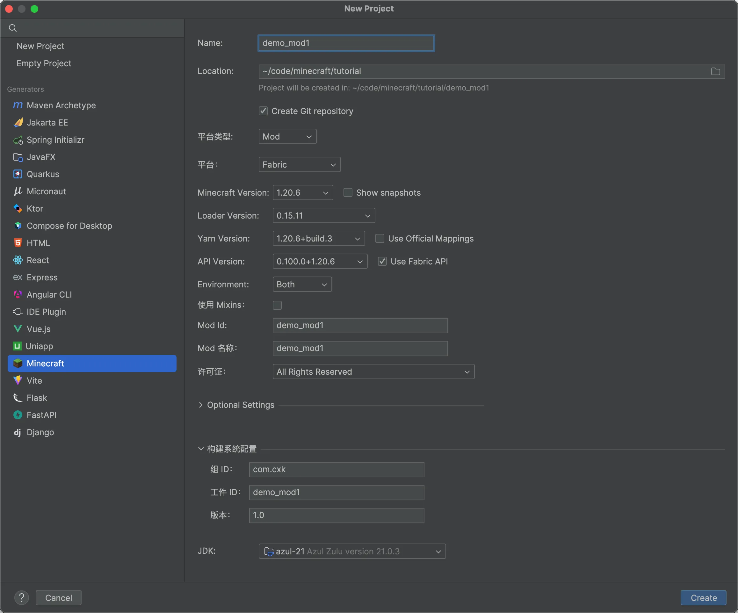The height and width of the screenshot is (613, 738).
Task: Click the Quarkus generator icon
Action: [x=18, y=174]
